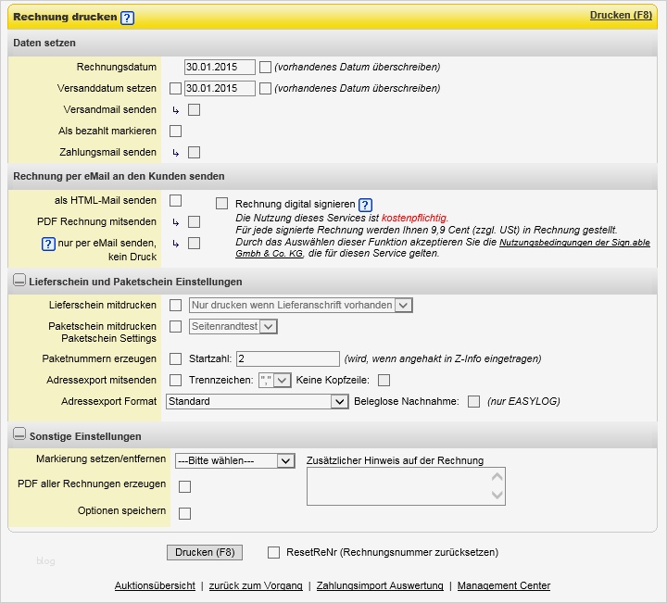Click scroll down arrow in Zusätzlicher Hinweis box
Screen dimensions: 667x603
[x=497, y=495]
